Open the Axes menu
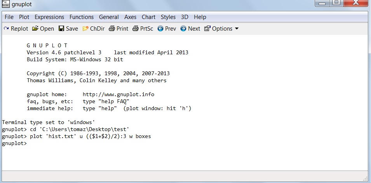Image resolution: width=371 pixels, height=183 pixels. 131,17
